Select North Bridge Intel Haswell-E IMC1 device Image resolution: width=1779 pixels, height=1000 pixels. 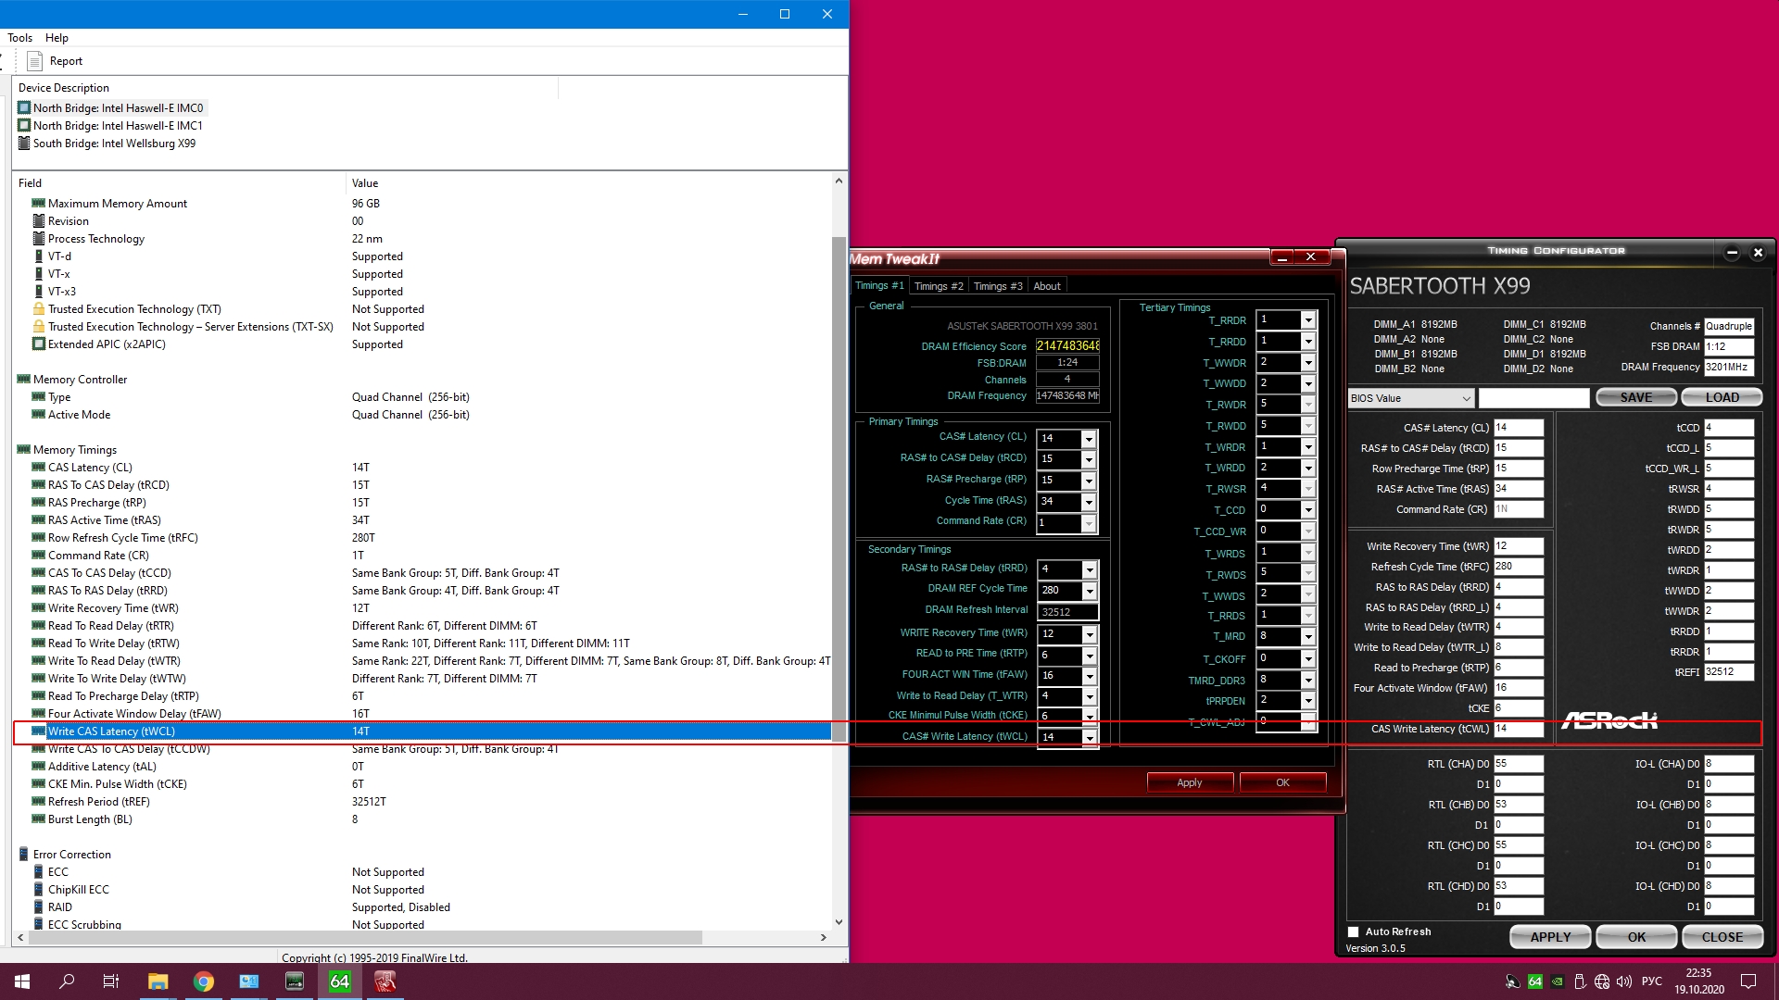(x=118, y=126)
